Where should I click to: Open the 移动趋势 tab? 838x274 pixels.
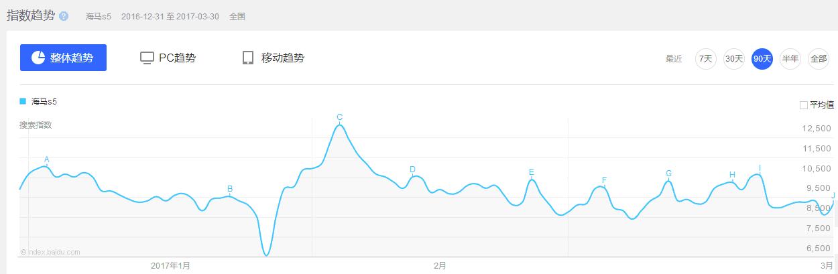point(282,58)
